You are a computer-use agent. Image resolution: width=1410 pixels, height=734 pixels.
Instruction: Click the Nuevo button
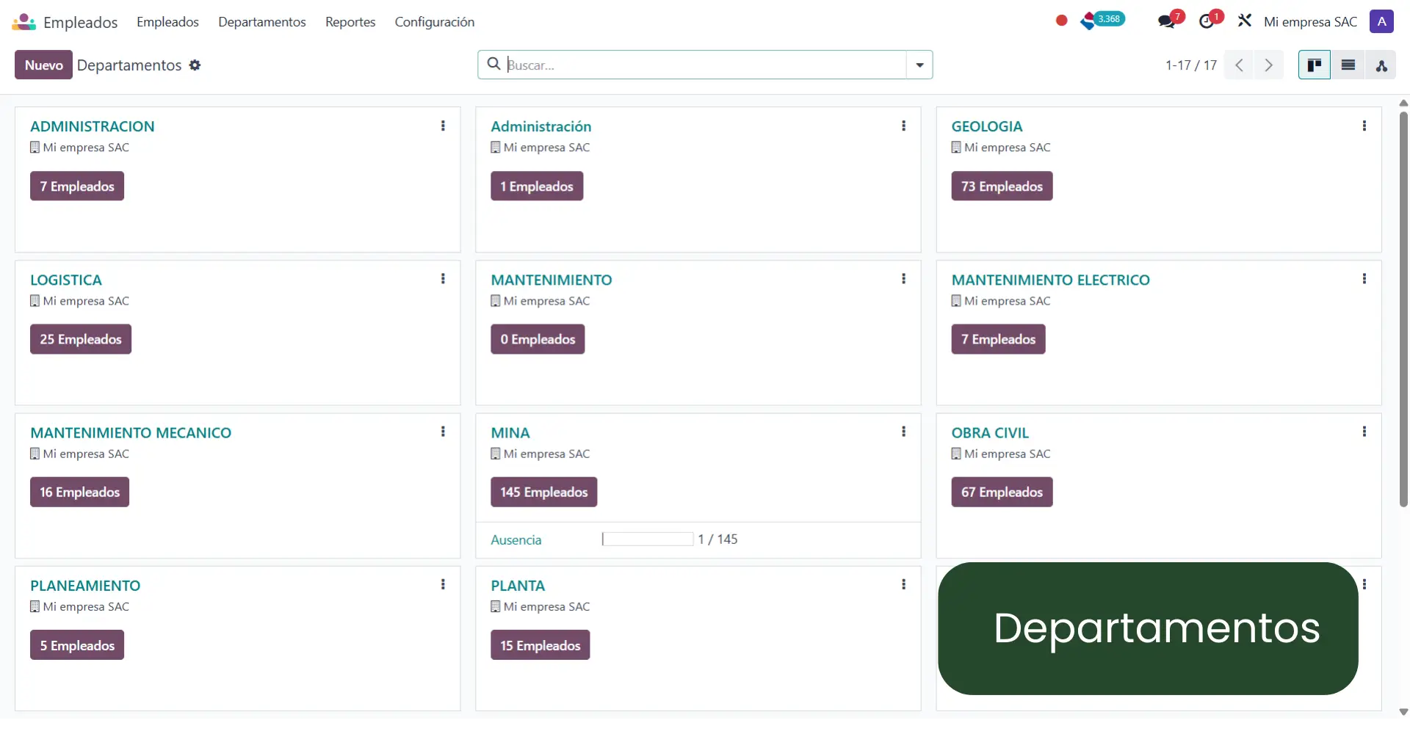click(x=43, y=65)
